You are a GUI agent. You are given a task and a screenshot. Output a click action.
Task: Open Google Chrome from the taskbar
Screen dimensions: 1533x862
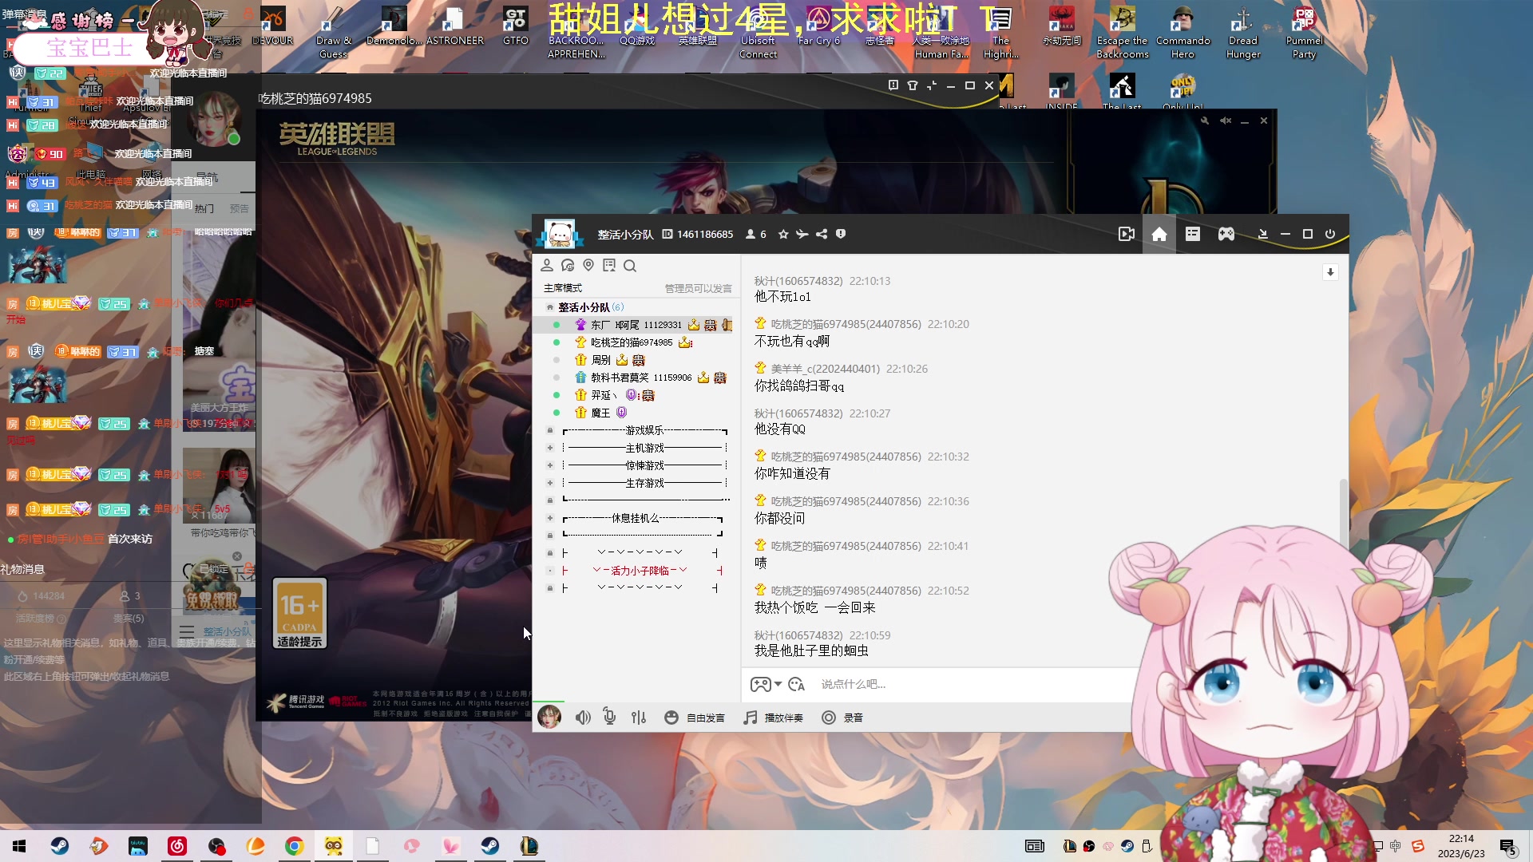(295, 846)
